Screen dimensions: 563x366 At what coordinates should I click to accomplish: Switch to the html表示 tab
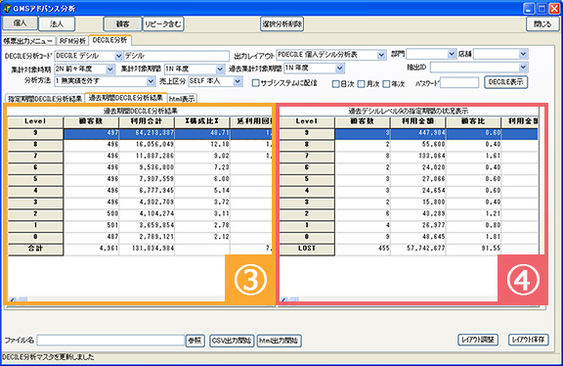click(182, 99)
